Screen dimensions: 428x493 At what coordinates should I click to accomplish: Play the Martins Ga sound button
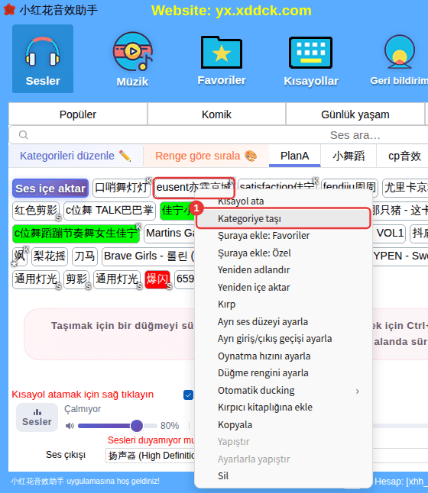pos(170,234)
